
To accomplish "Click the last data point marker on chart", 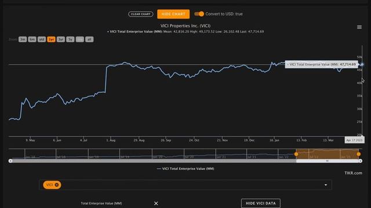I will point(362,64).
